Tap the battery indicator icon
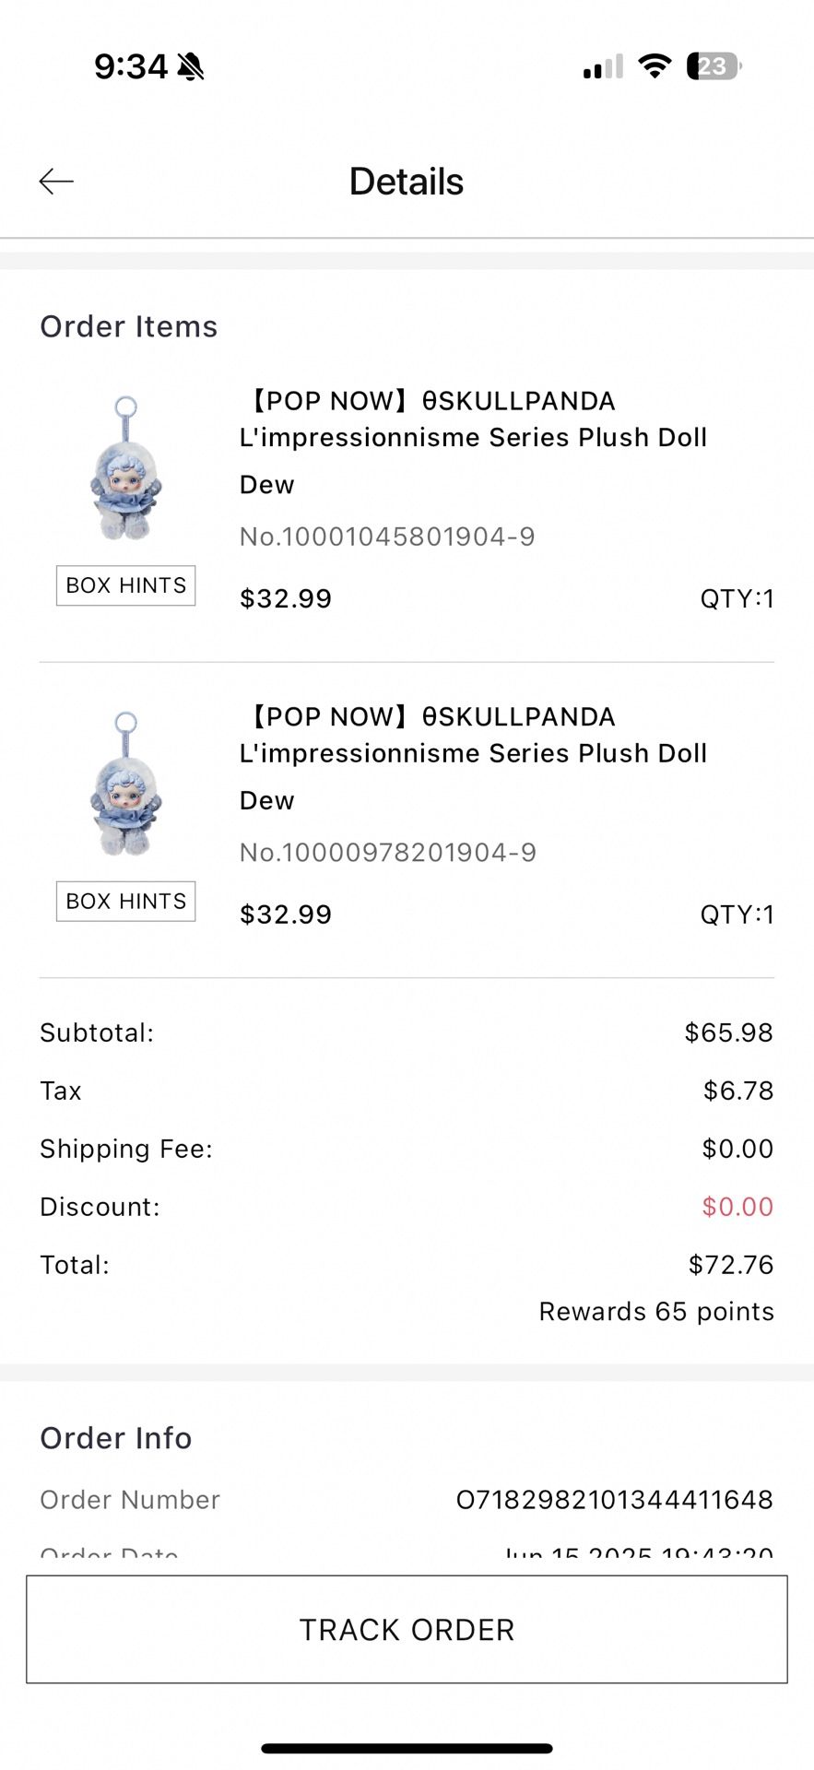 click(714, 66)
